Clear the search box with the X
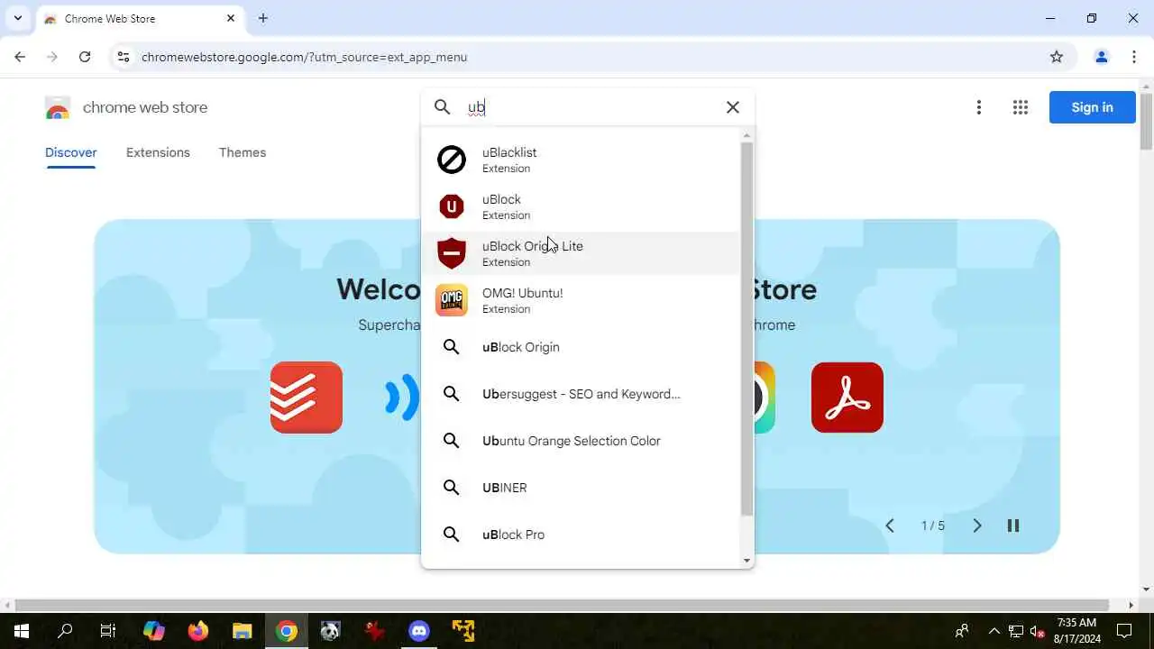This screenshot has height=649, width=1154. (x=733, y=107)
